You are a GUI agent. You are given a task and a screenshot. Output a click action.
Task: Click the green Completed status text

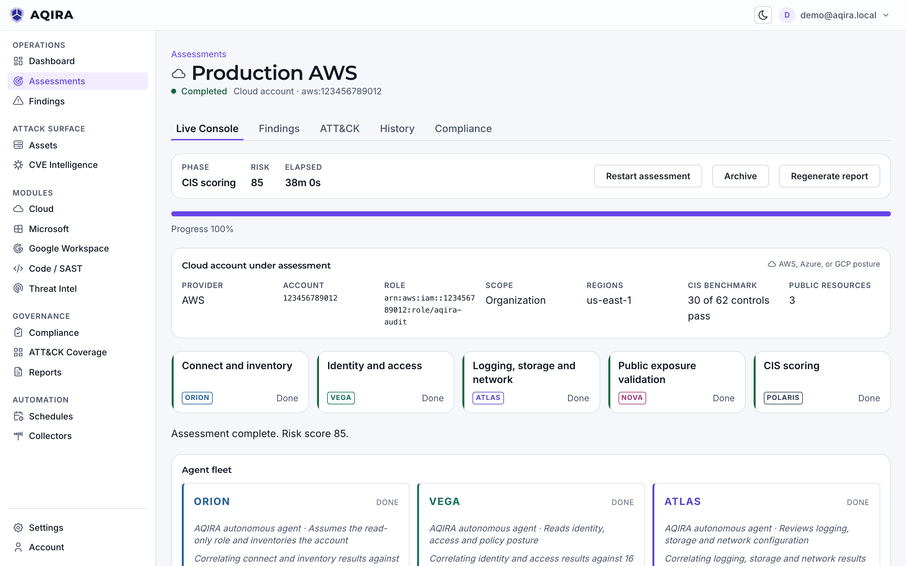(204, 91)
